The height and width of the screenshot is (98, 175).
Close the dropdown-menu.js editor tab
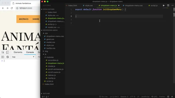(x=119, y=5)
